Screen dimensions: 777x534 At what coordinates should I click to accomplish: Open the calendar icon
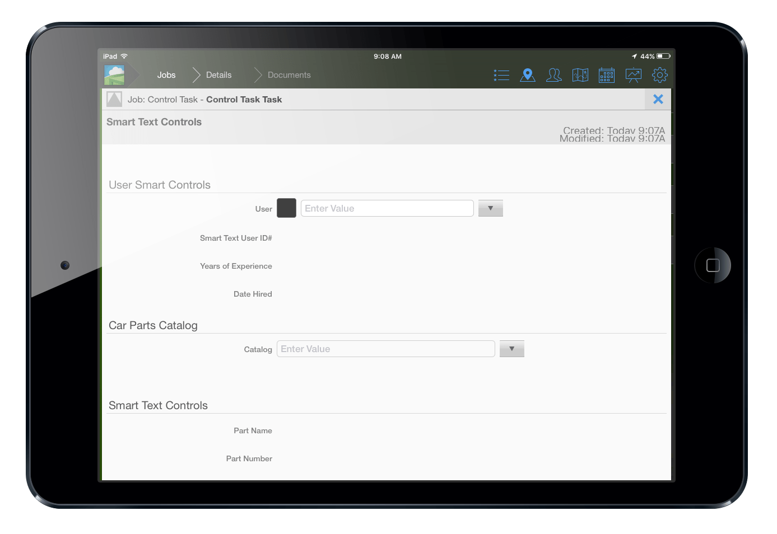click(x=606, y=74)
